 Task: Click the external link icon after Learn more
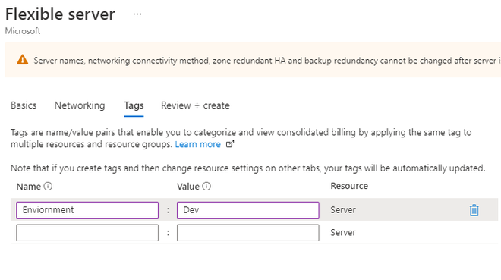coord(230,144)
